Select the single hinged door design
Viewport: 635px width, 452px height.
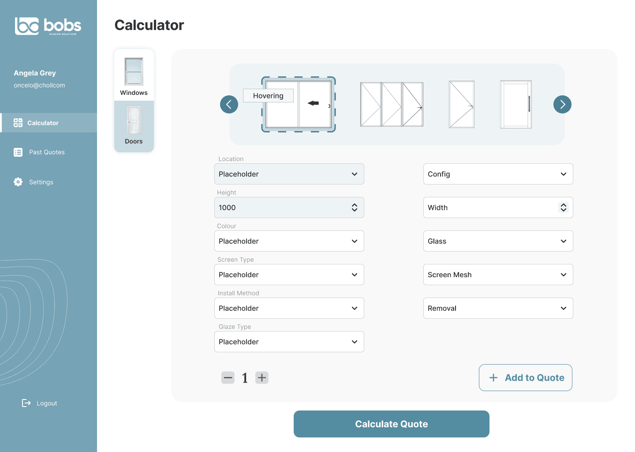(x=461, y=105)
